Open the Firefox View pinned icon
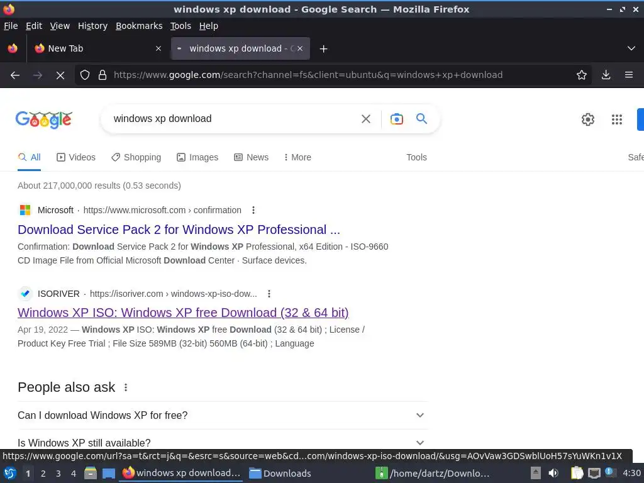 pyautogui.click(x=13, y=48)
